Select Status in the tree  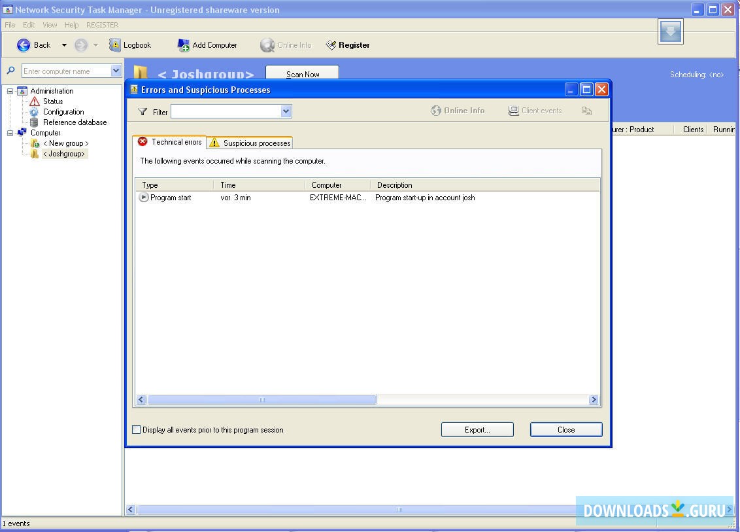point(53,101)
